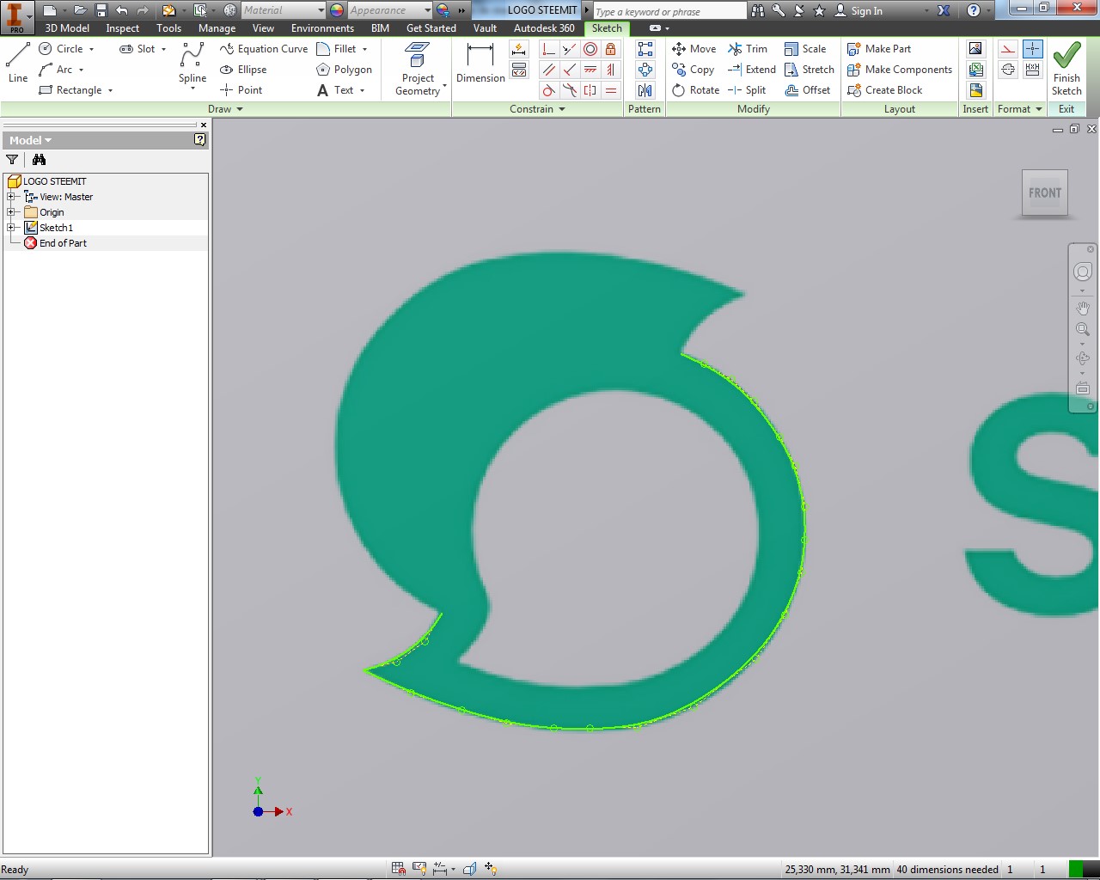
Task: Expand Origin folder in browser
Action: point(11,212)
